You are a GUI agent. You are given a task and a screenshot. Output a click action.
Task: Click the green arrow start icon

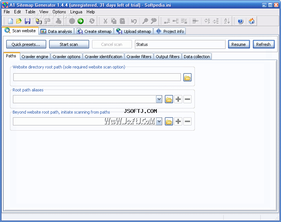81,21
